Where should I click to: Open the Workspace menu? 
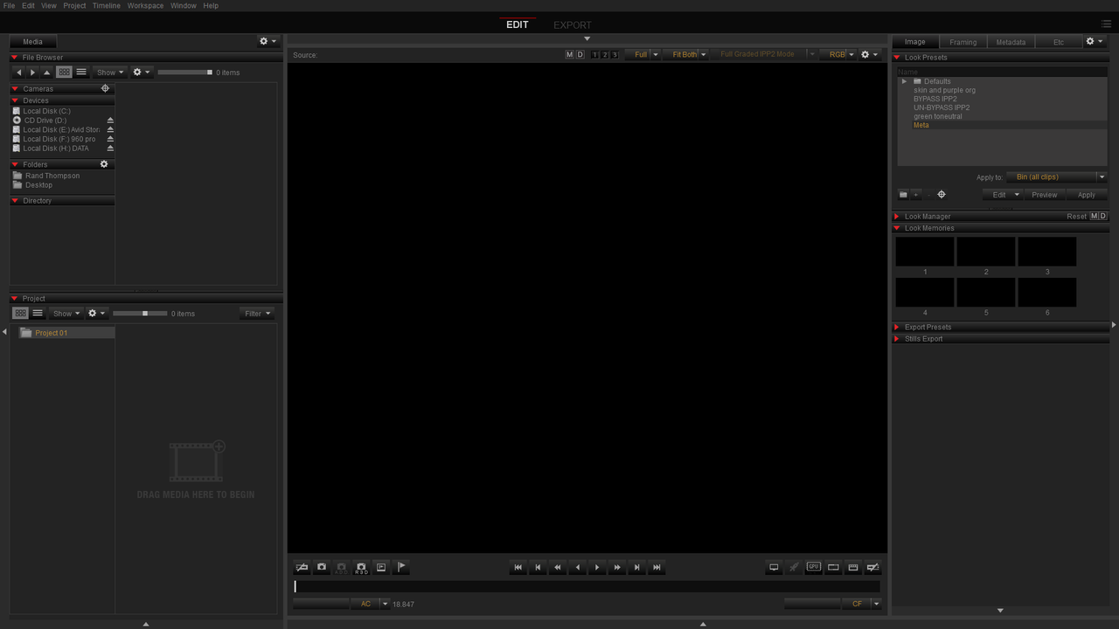tap(145, 5)
